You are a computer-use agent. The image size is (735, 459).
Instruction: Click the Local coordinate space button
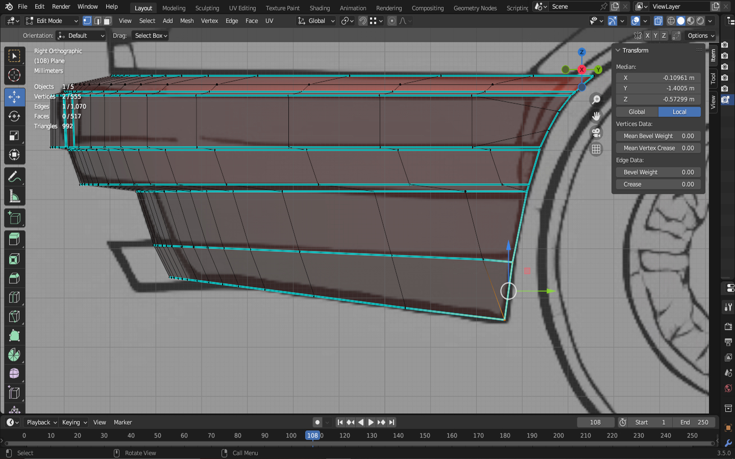679,112
